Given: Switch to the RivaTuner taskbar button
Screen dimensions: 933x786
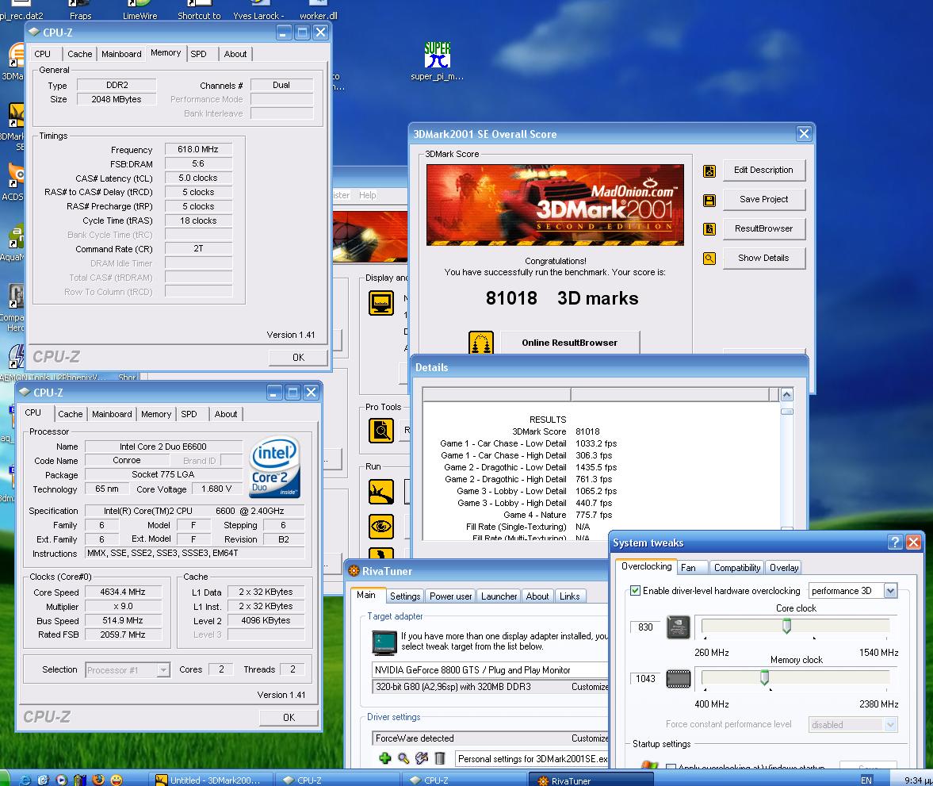Looking at the screenshot, I should (591, 780).
